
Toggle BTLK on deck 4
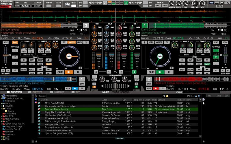(225, 42)
